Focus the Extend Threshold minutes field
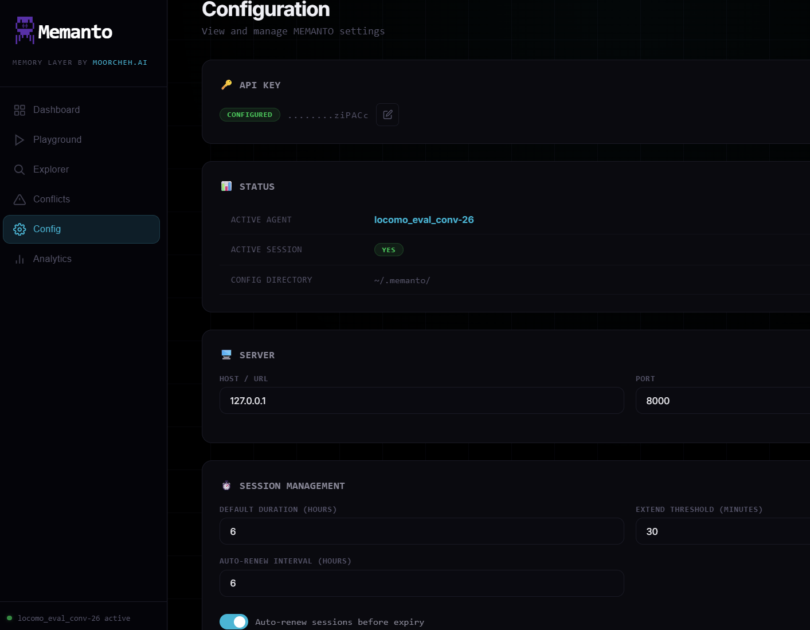 723,531
